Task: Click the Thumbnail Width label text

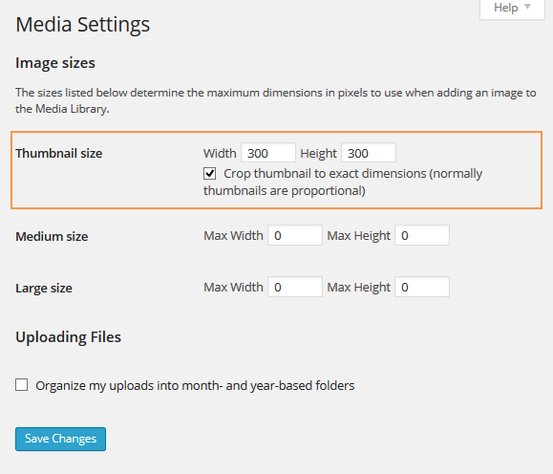Action: (x=220, y=153)
